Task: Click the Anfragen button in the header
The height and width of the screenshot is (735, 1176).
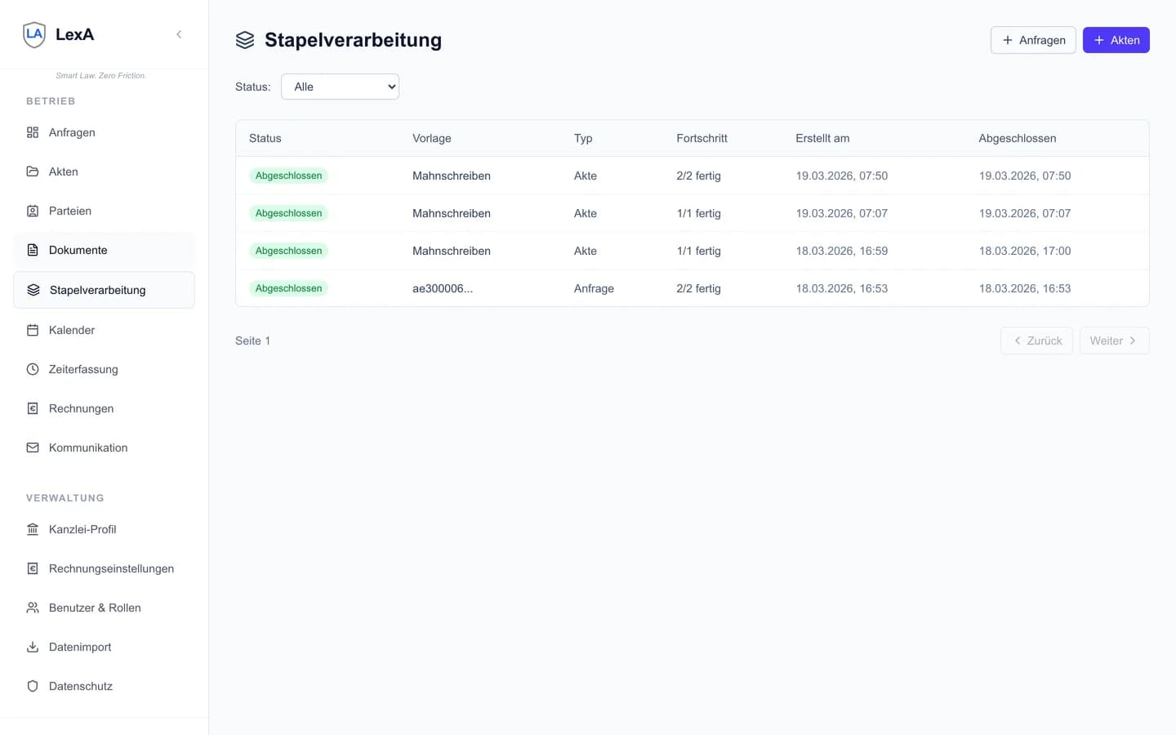Action: [1032, 39]
